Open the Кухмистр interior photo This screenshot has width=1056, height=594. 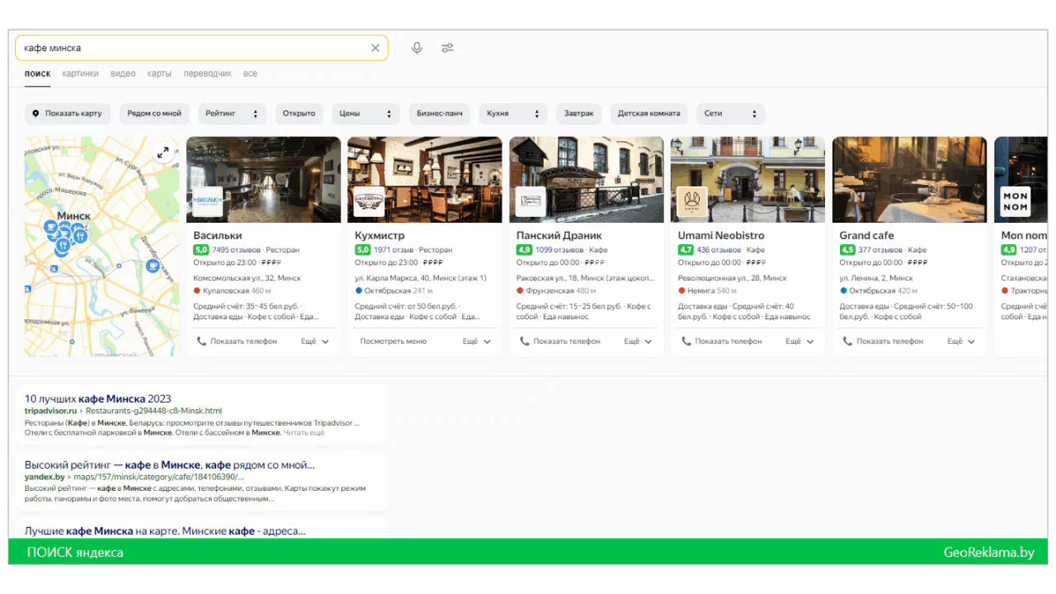pos(425,179)
